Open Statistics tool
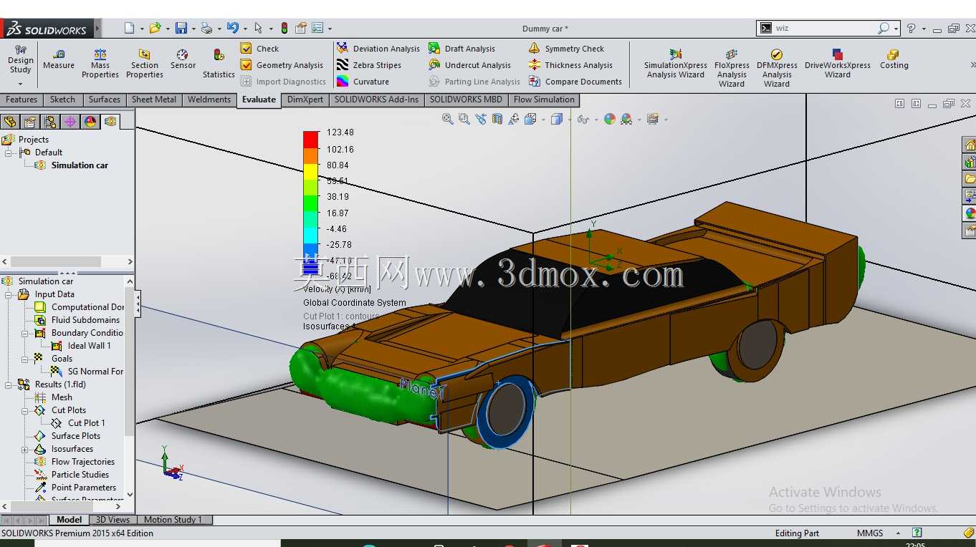The height and width of the screenshot is (547, 976). (x=219, y=64)
